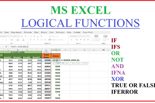Switch to the Review tab
Image resolution: width=155 pixels, height=103 pixels.
(x=44, y=32)
